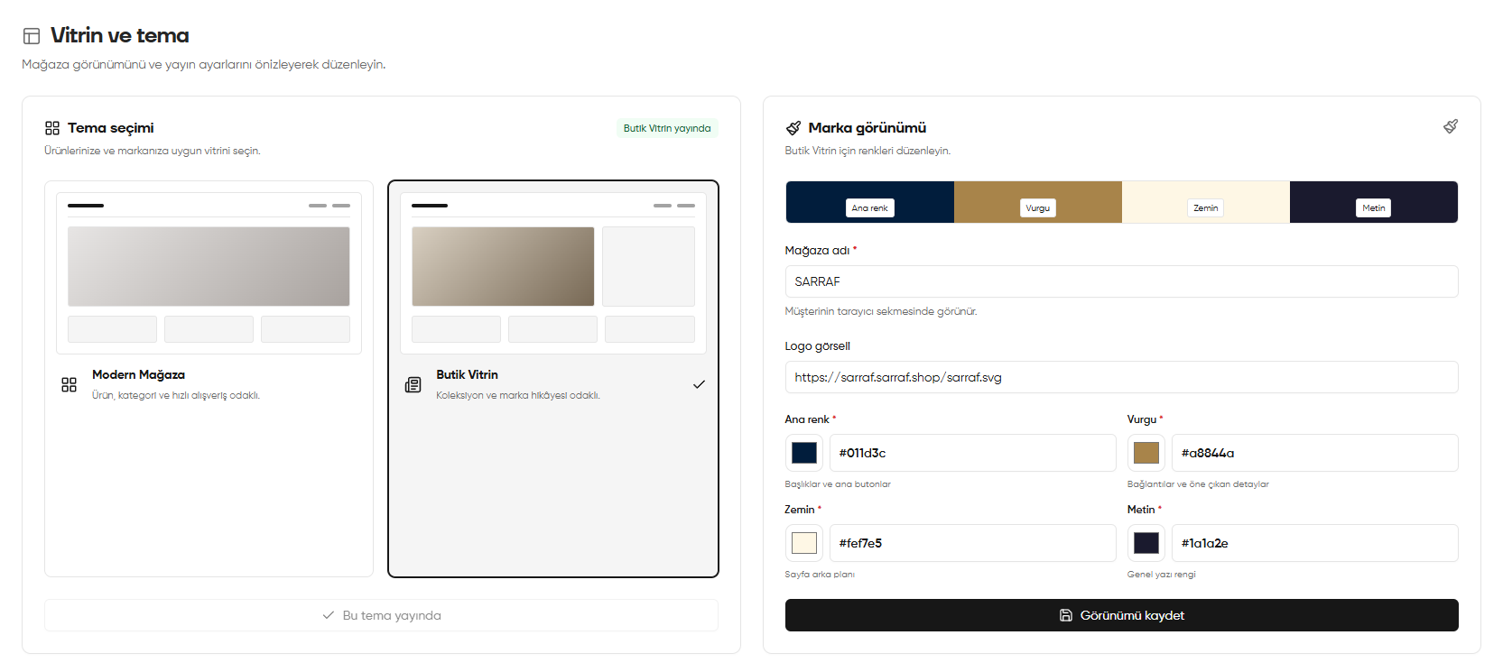The width and height of the screenshot is (1503, 672).
Task: Click the layout icon beside Vitrin ve tema
Action: (x=32, y=36)
